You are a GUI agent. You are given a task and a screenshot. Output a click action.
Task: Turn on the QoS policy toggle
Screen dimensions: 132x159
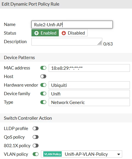click(x=36, y=137)
